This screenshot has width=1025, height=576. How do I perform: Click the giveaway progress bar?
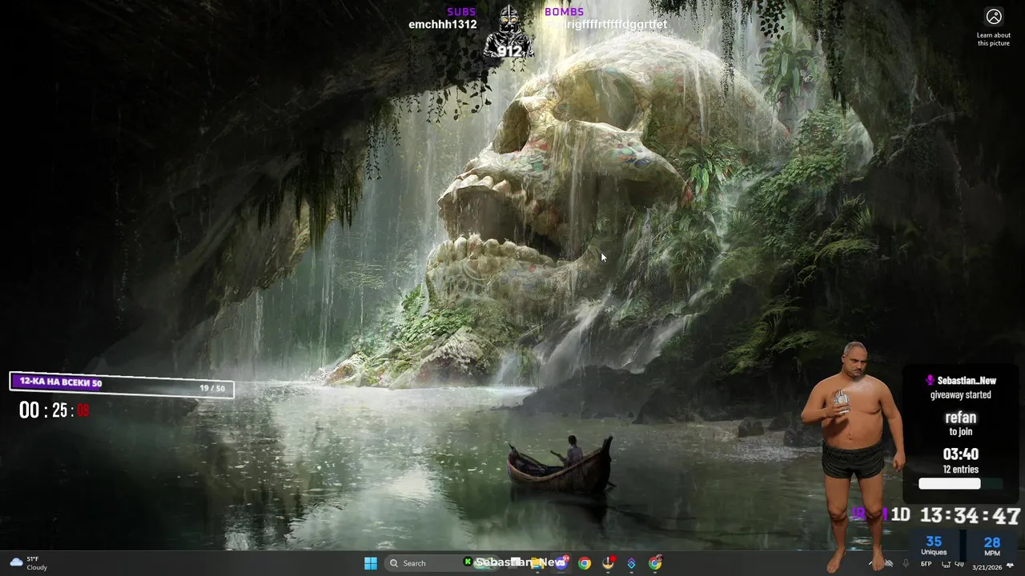tap(961, 483)
